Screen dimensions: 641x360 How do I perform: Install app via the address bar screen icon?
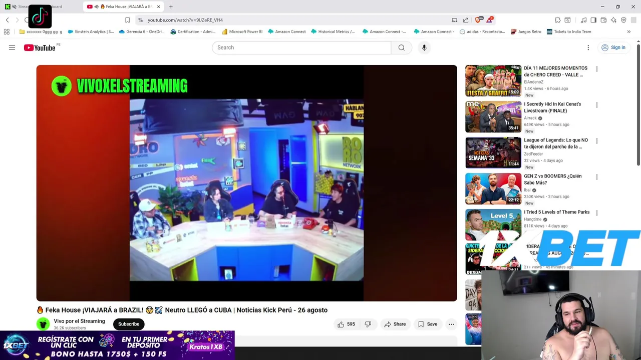pyautogui.click(x=454, y=20)
